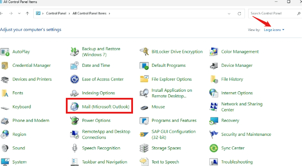
Task: Go forward using the Forward arrow
Action: click(11, 14)
